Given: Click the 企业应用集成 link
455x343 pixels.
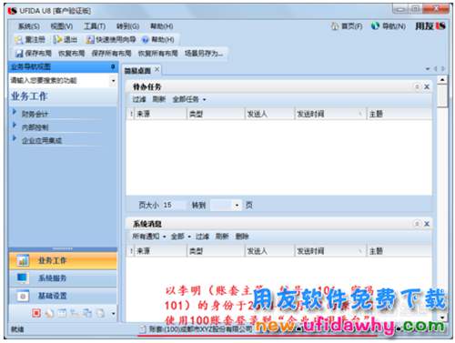Looking at the screenshot, I should [42, 140].
